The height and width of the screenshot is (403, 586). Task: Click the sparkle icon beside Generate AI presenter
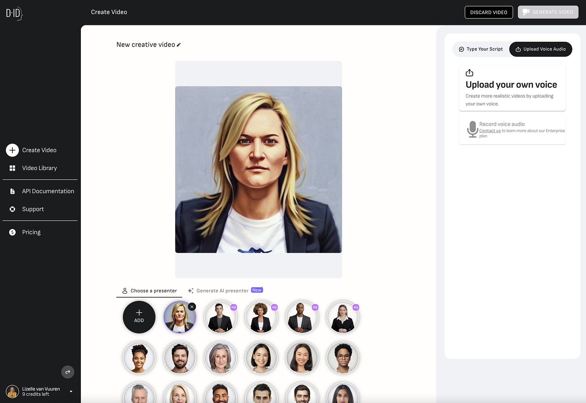pos(191,291)
